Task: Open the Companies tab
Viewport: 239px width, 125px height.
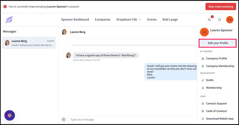Action: [102, 20]
